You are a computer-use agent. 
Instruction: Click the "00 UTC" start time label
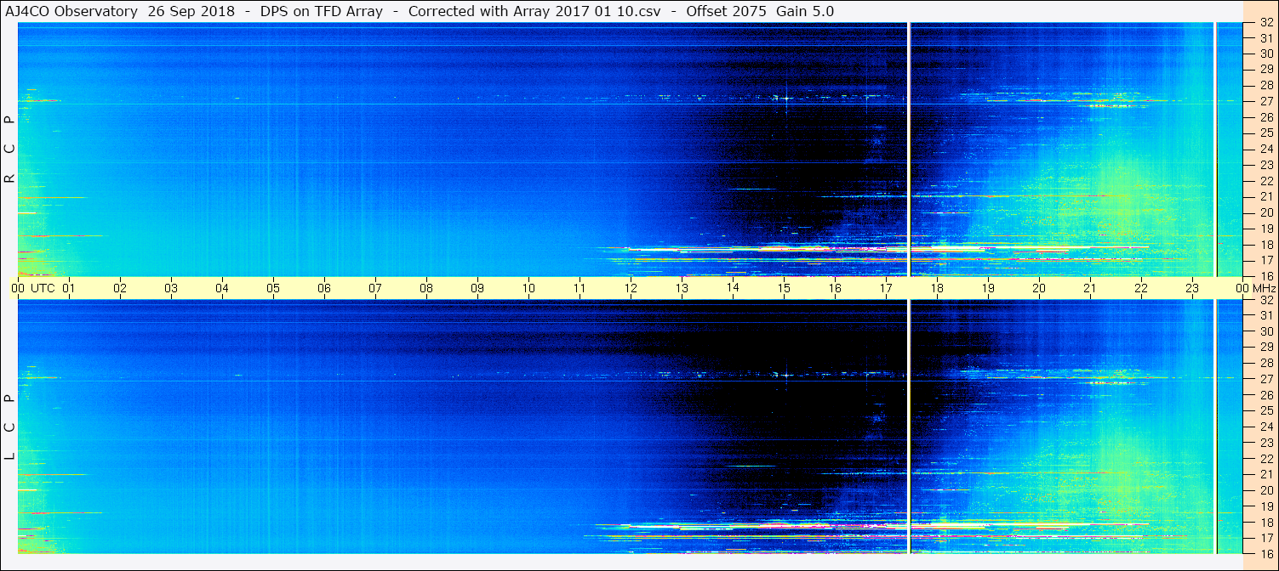[32, 288]
